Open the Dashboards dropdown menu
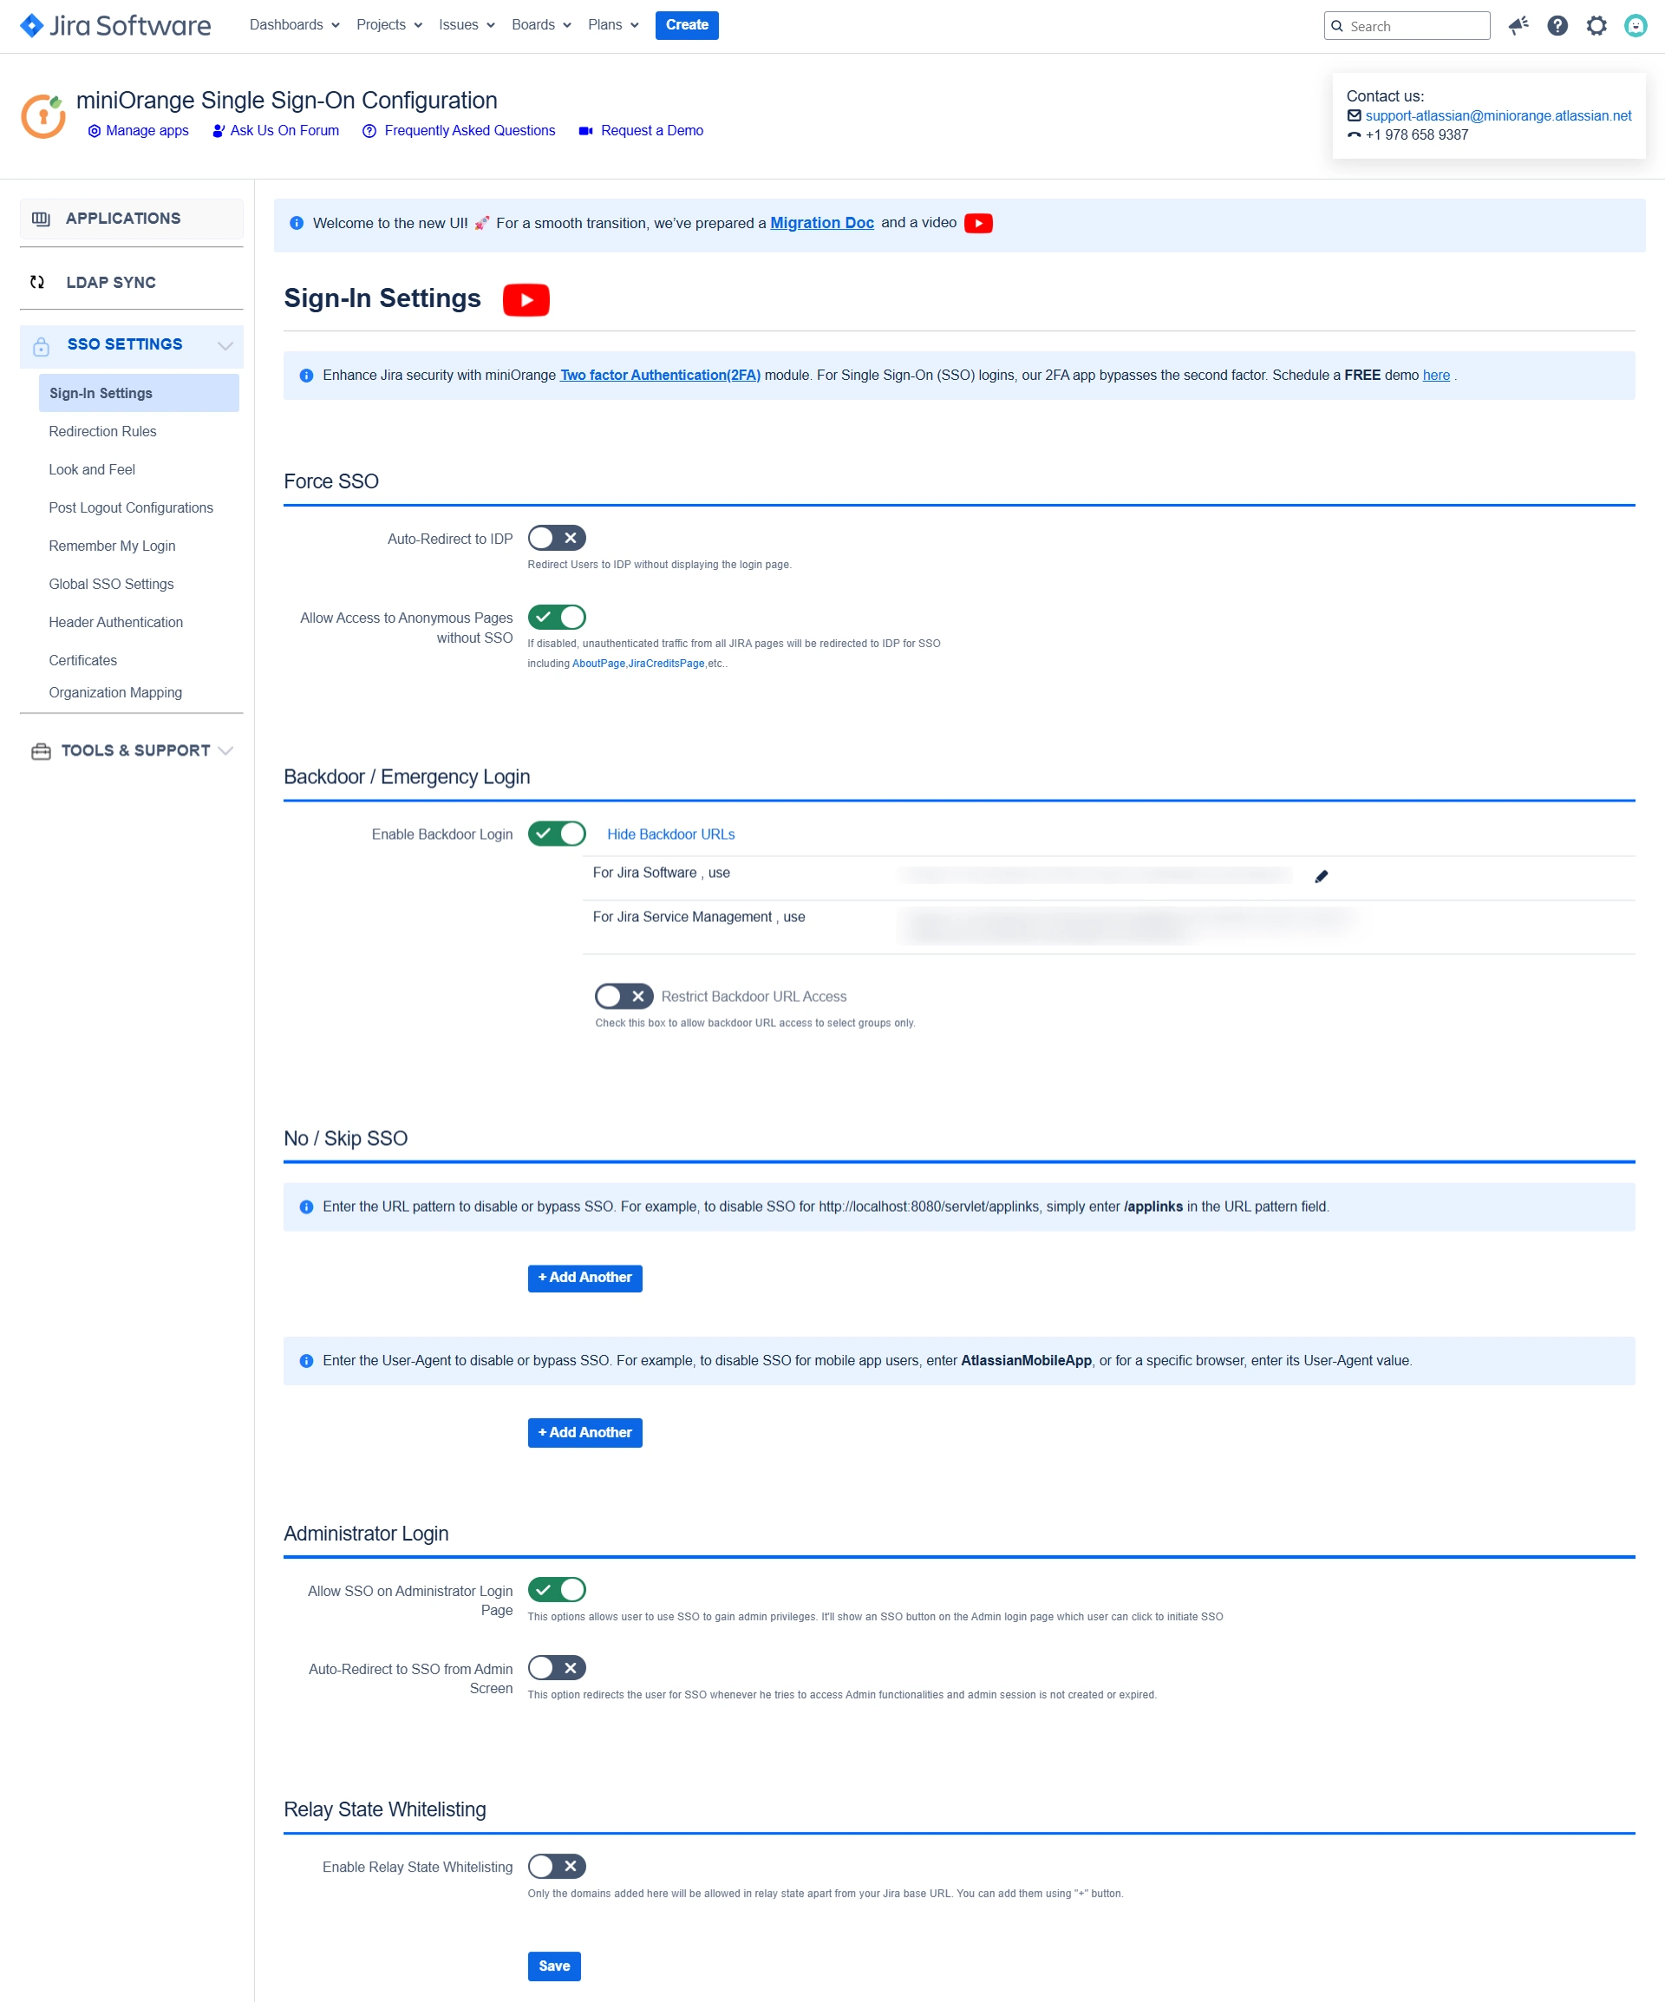 tap(294, 25)
